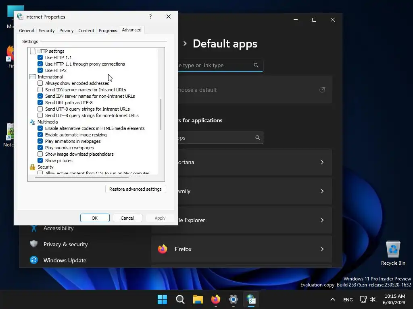Viewport: 413px width, 309px height.
Task: Click the network icon in system tray
Action: tap(363, 299)
